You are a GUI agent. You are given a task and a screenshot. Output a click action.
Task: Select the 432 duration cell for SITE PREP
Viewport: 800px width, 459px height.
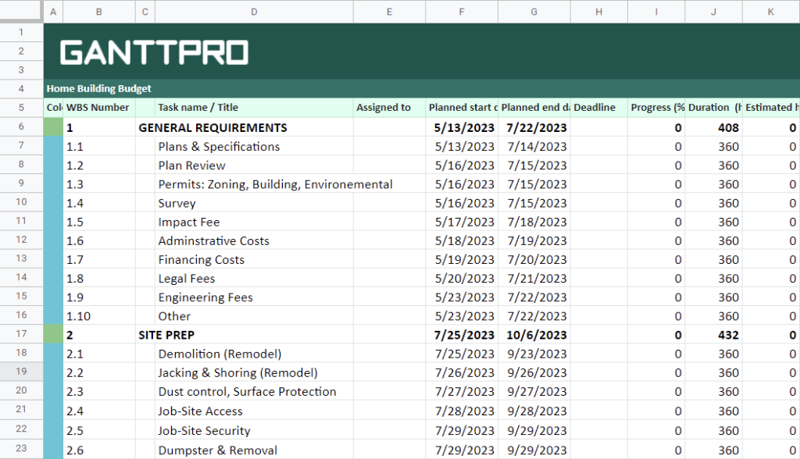[x=713, y=334]
